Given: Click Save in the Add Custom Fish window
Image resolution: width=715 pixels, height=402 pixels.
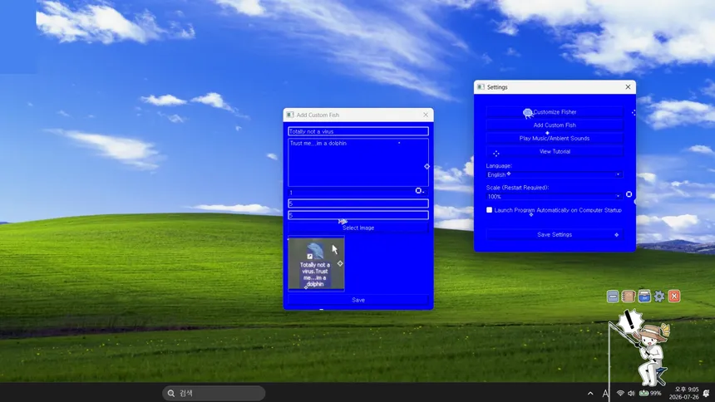Looking at the screenshot, I should (x=358, y=300).
